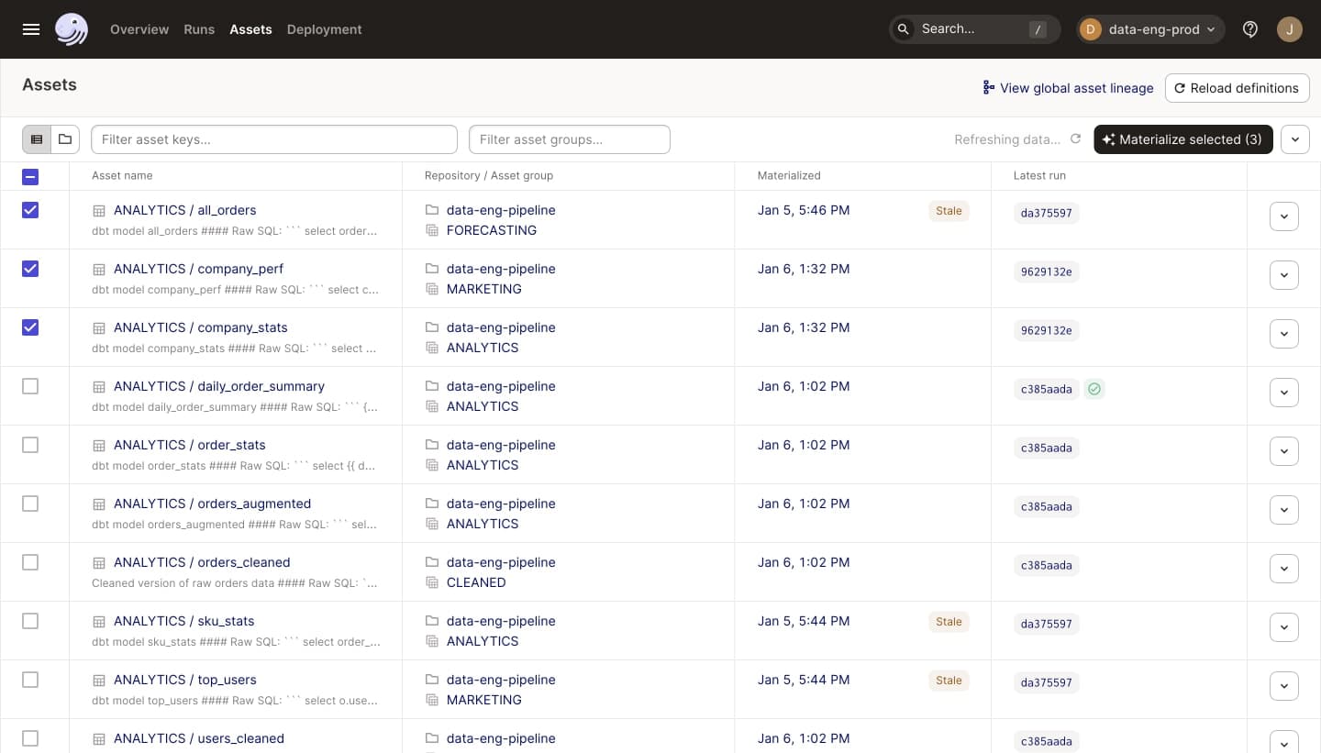Click the Dagster octopus logo
The height and width of the screenshot is (753, 1321).
[72, 29]
